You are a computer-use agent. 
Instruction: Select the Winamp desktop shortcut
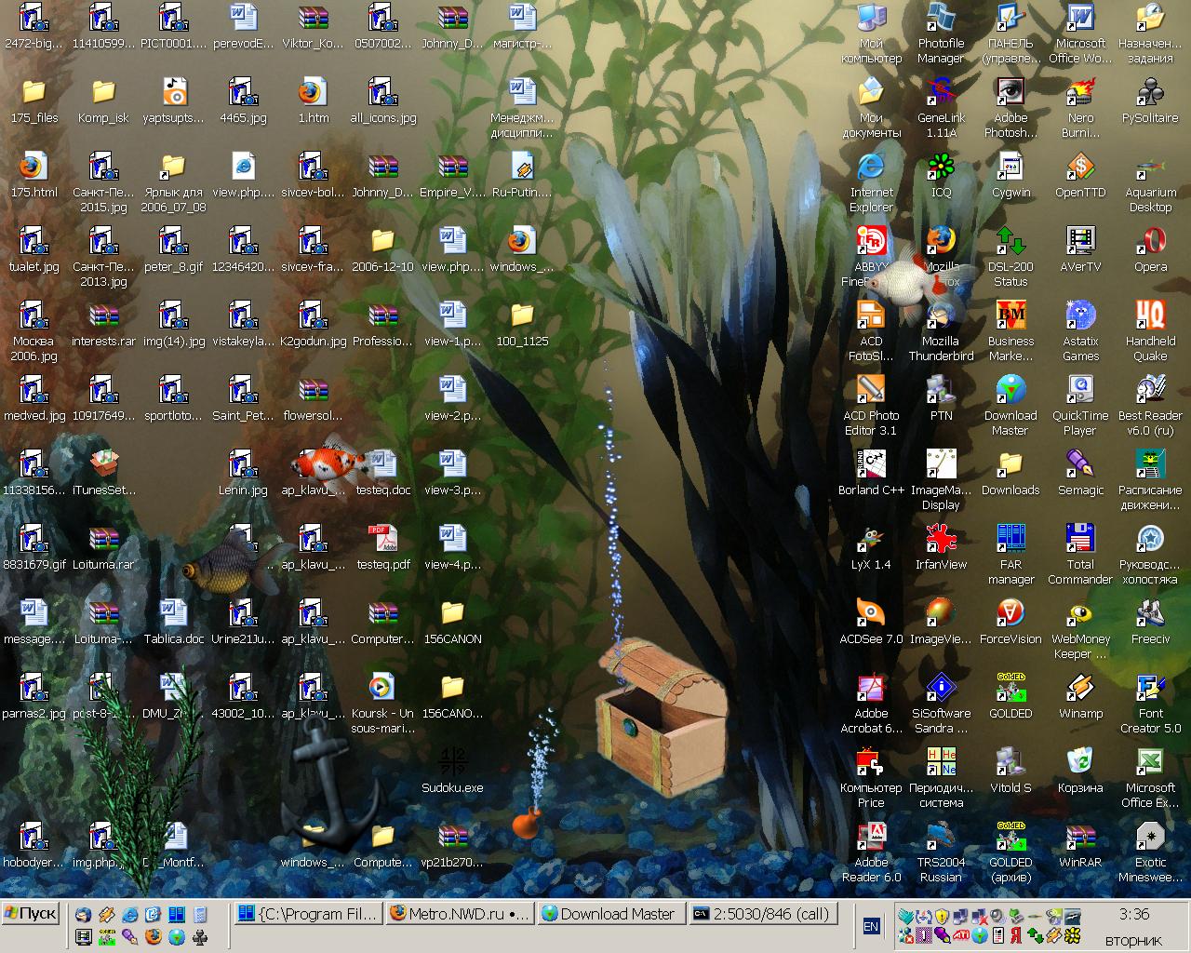1079,689
